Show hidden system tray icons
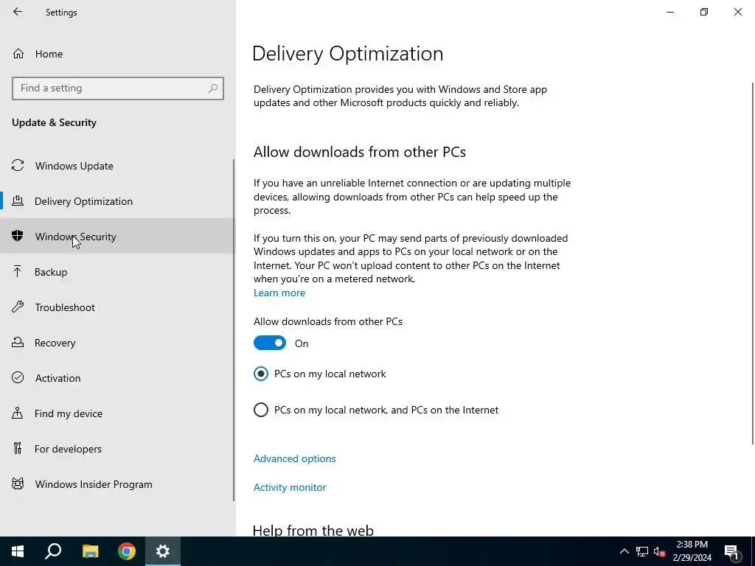Screen dimensions: 755x566 pos(624,551)
